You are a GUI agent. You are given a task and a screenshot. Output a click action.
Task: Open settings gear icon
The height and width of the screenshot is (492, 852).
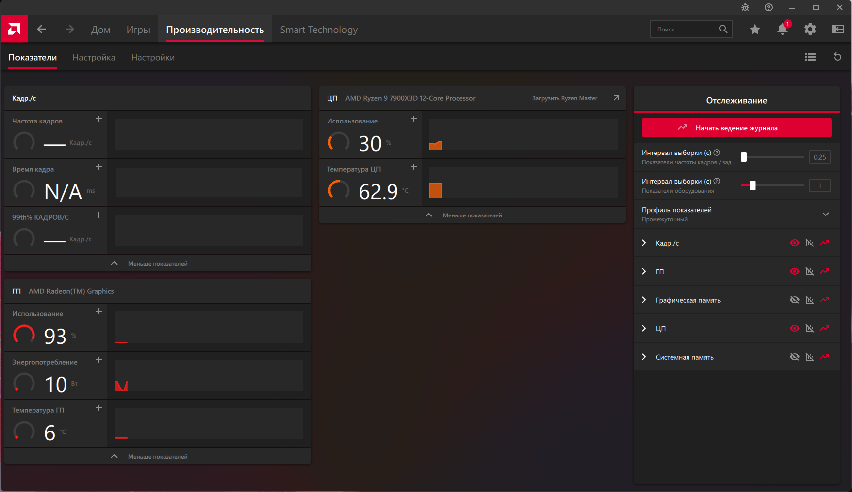point(810,30)
